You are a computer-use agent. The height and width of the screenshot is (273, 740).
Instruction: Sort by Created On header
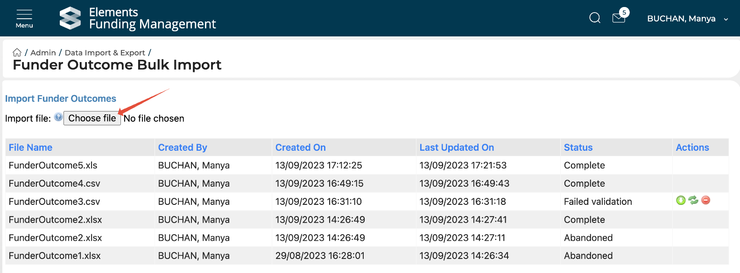pos(300,147)
